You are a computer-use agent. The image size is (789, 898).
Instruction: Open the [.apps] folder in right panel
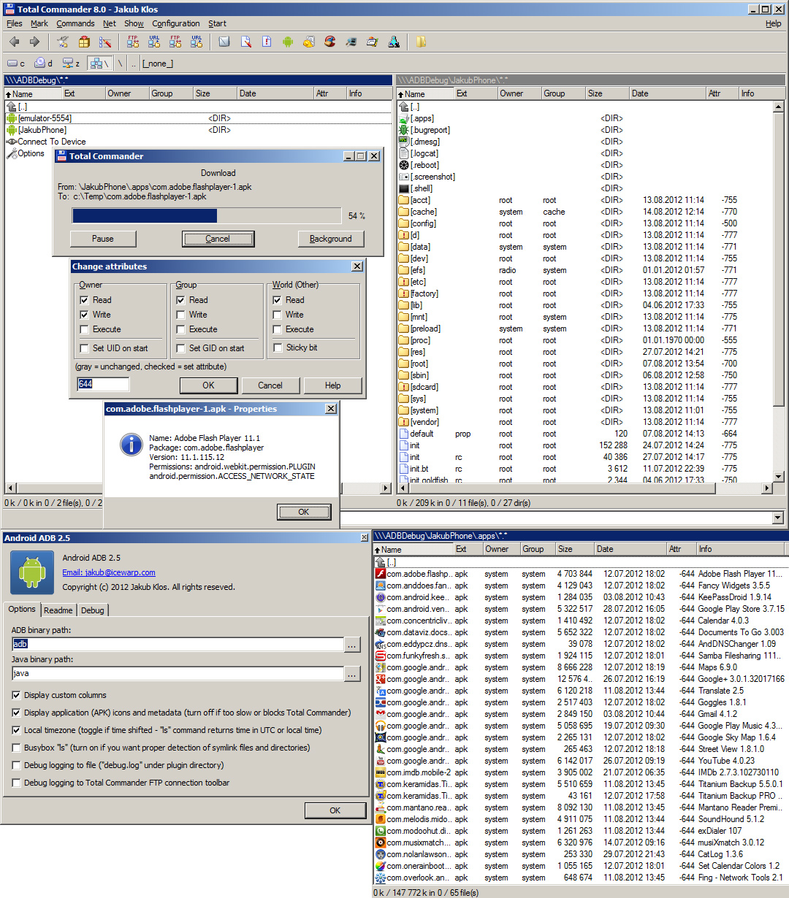click(x=422, y=118)
